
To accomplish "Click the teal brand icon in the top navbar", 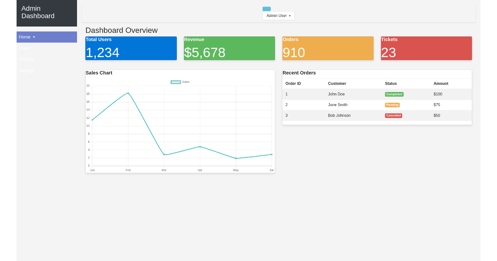I will click(266, 9).
